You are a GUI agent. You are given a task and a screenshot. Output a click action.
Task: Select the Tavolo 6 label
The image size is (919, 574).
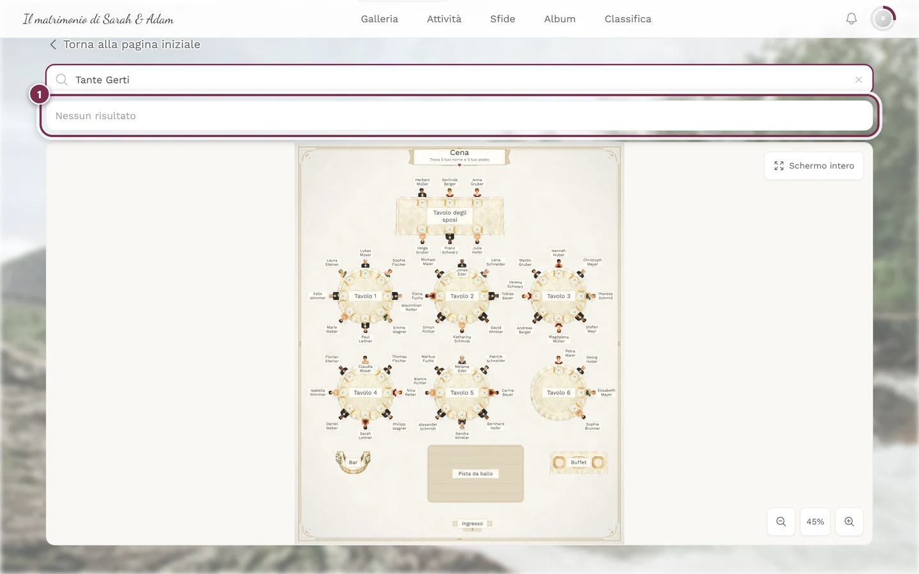tap(558, 393)
